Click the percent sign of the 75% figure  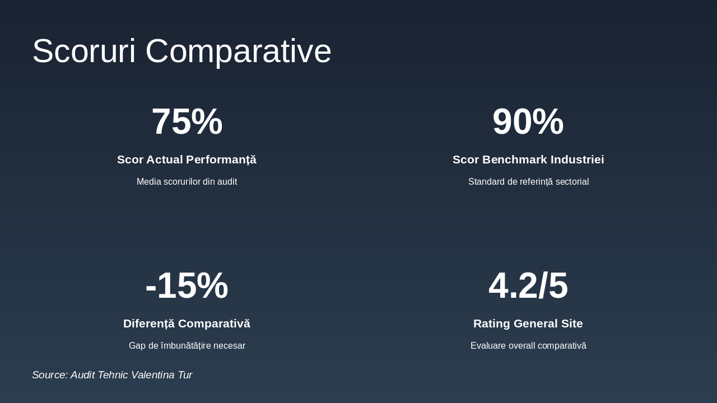pyautogui.click(x=207, y=121)
